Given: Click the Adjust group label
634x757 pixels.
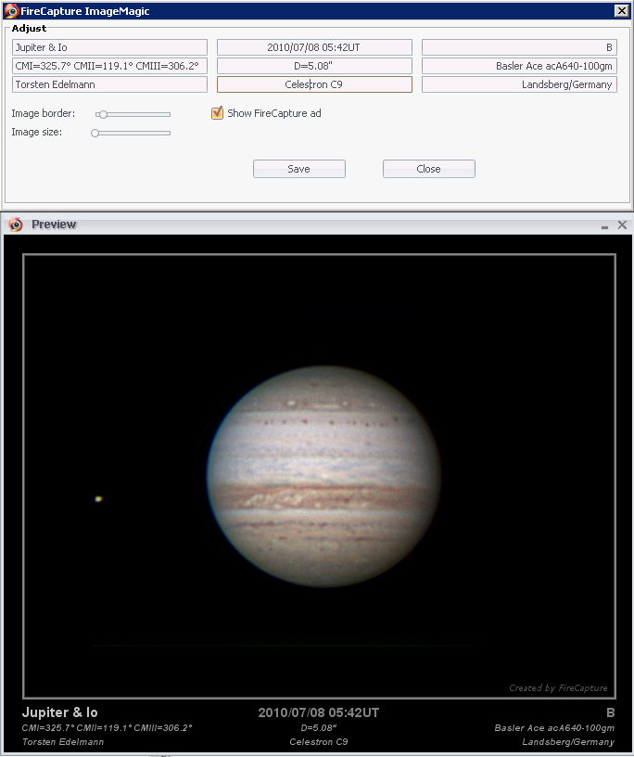Looking at the screenshot, I should (29, 29).
